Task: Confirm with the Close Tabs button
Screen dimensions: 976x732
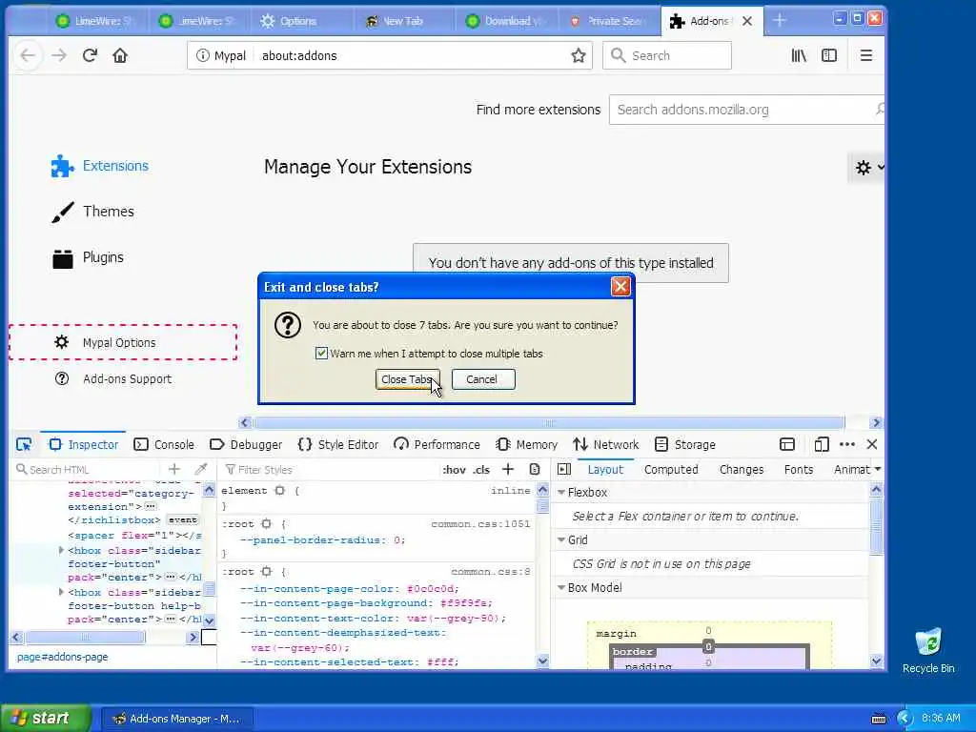Action: click(407, 379)
